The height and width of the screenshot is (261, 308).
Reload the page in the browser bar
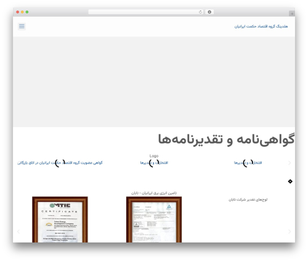click(200, 12)
